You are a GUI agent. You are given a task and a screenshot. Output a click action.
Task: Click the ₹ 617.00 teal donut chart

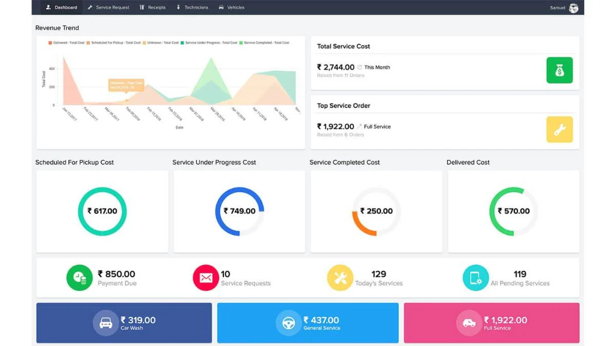tap(102, 211)
